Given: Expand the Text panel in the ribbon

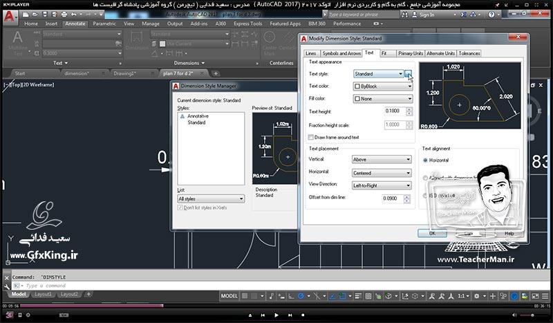Looking at the screenshot, I should coord(60,63).
